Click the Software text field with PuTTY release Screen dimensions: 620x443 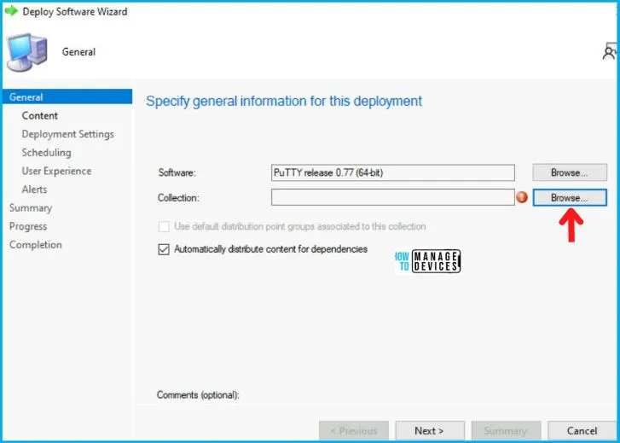pos(393,172)
